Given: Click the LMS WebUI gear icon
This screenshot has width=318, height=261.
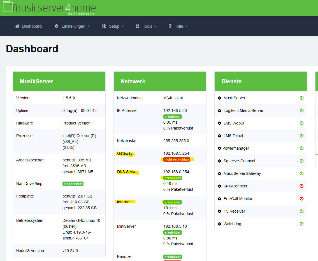Looking at the screenshot, I should point(219,123).
